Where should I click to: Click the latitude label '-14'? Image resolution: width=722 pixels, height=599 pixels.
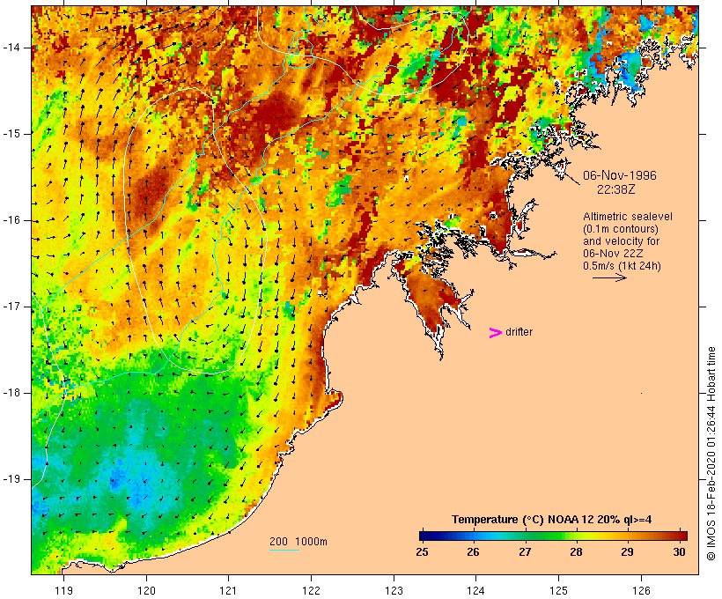tap(11, 47)
